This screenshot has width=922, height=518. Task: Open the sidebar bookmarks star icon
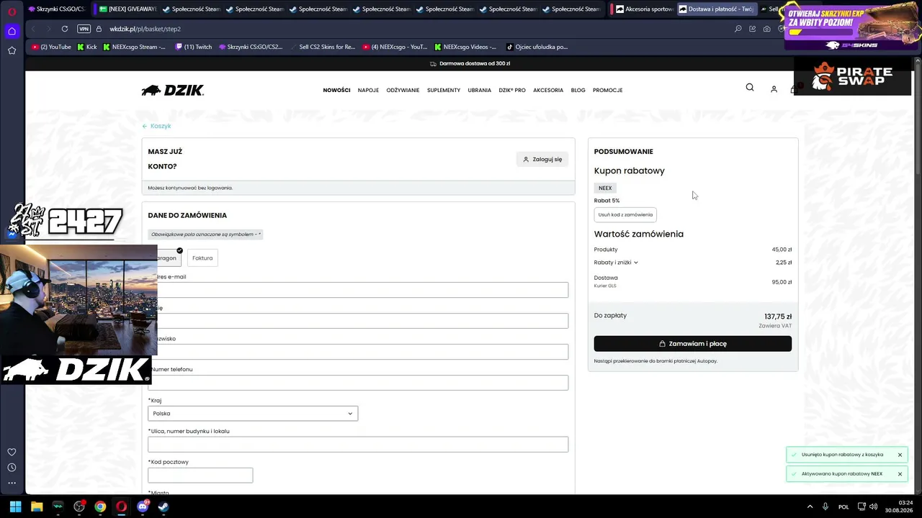pos(12,50)
